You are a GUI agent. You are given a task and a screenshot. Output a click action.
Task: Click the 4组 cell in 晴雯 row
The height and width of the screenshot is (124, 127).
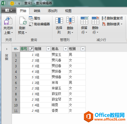tap(43, 105)
